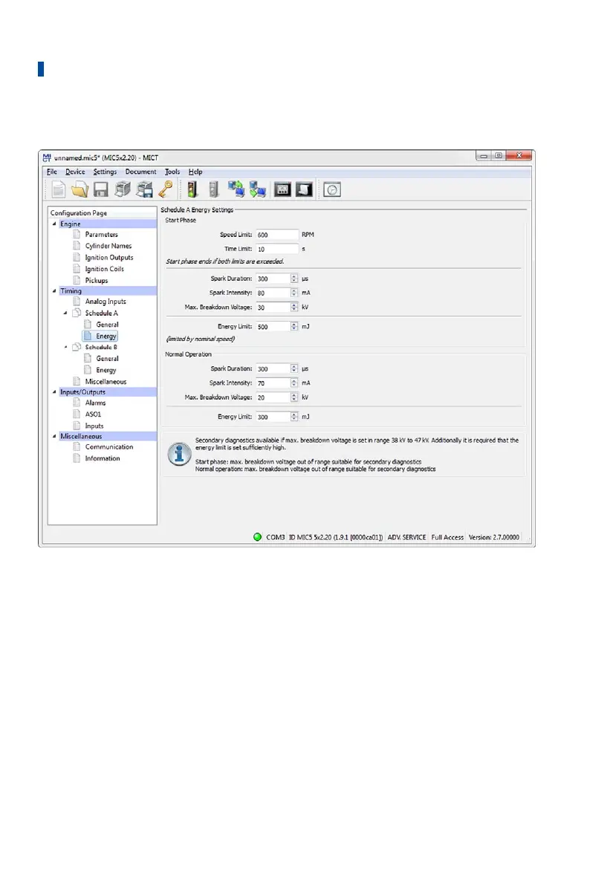Click the Configuration Page header

tap(79, 212)
